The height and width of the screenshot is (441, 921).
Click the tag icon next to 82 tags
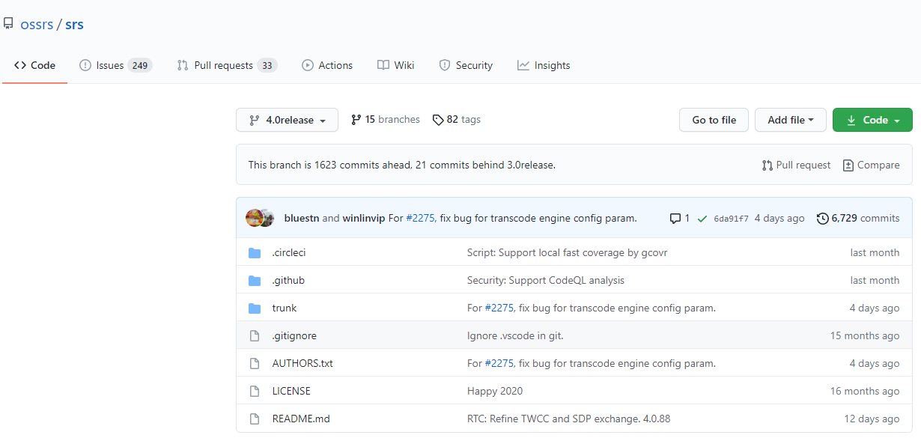point(438,120)
